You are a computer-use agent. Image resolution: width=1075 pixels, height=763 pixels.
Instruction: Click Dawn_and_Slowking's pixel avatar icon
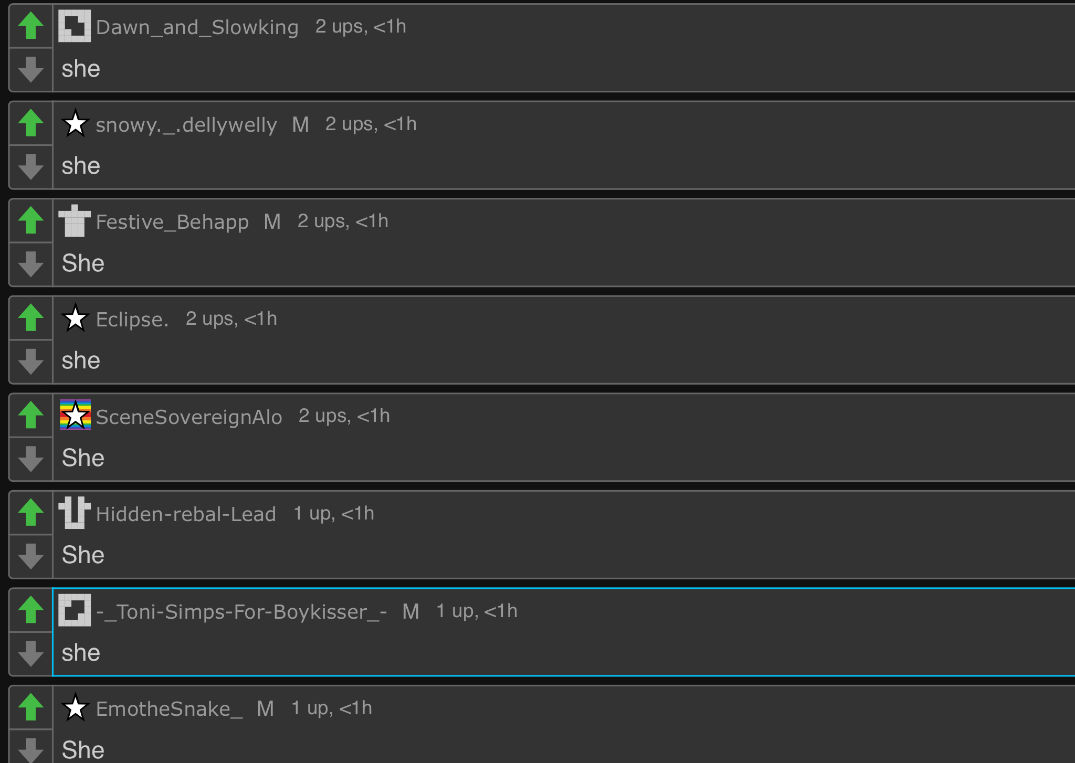[x=75, y=26]
